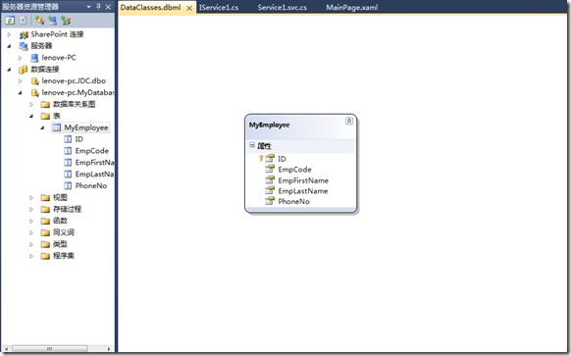Click the lenove-pc.JDC.dbo database icon
The width and height of the screenshot is (571, 356).
pos(35,80)
